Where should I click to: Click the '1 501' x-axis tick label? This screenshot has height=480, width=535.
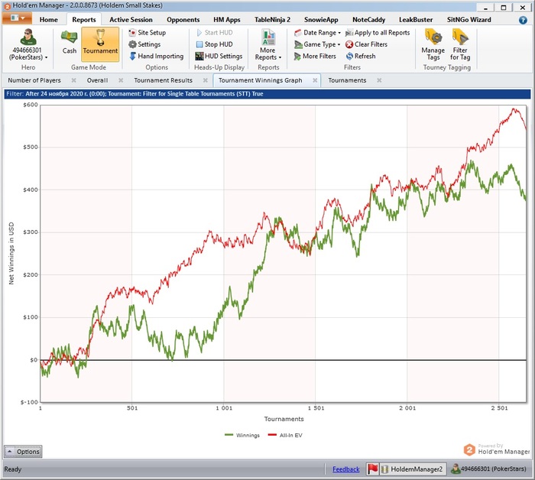pos(316,408)
